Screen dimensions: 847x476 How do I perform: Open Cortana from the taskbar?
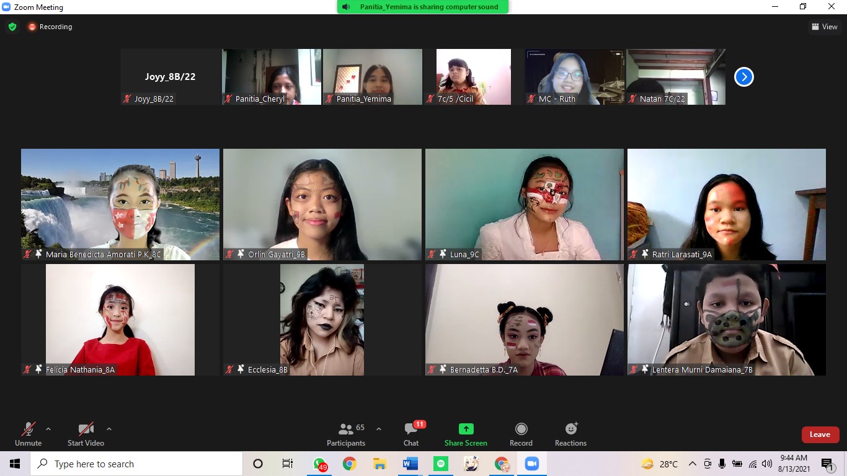pos(258,464)
